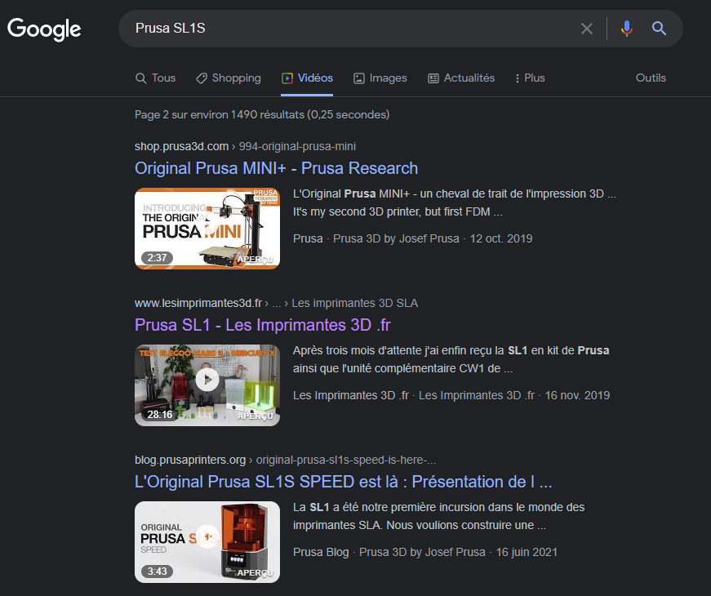
Task: Open the Shopping tab
Action: click(228, 78)
